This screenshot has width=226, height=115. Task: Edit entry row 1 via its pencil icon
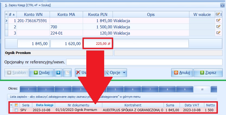(218, 21)
